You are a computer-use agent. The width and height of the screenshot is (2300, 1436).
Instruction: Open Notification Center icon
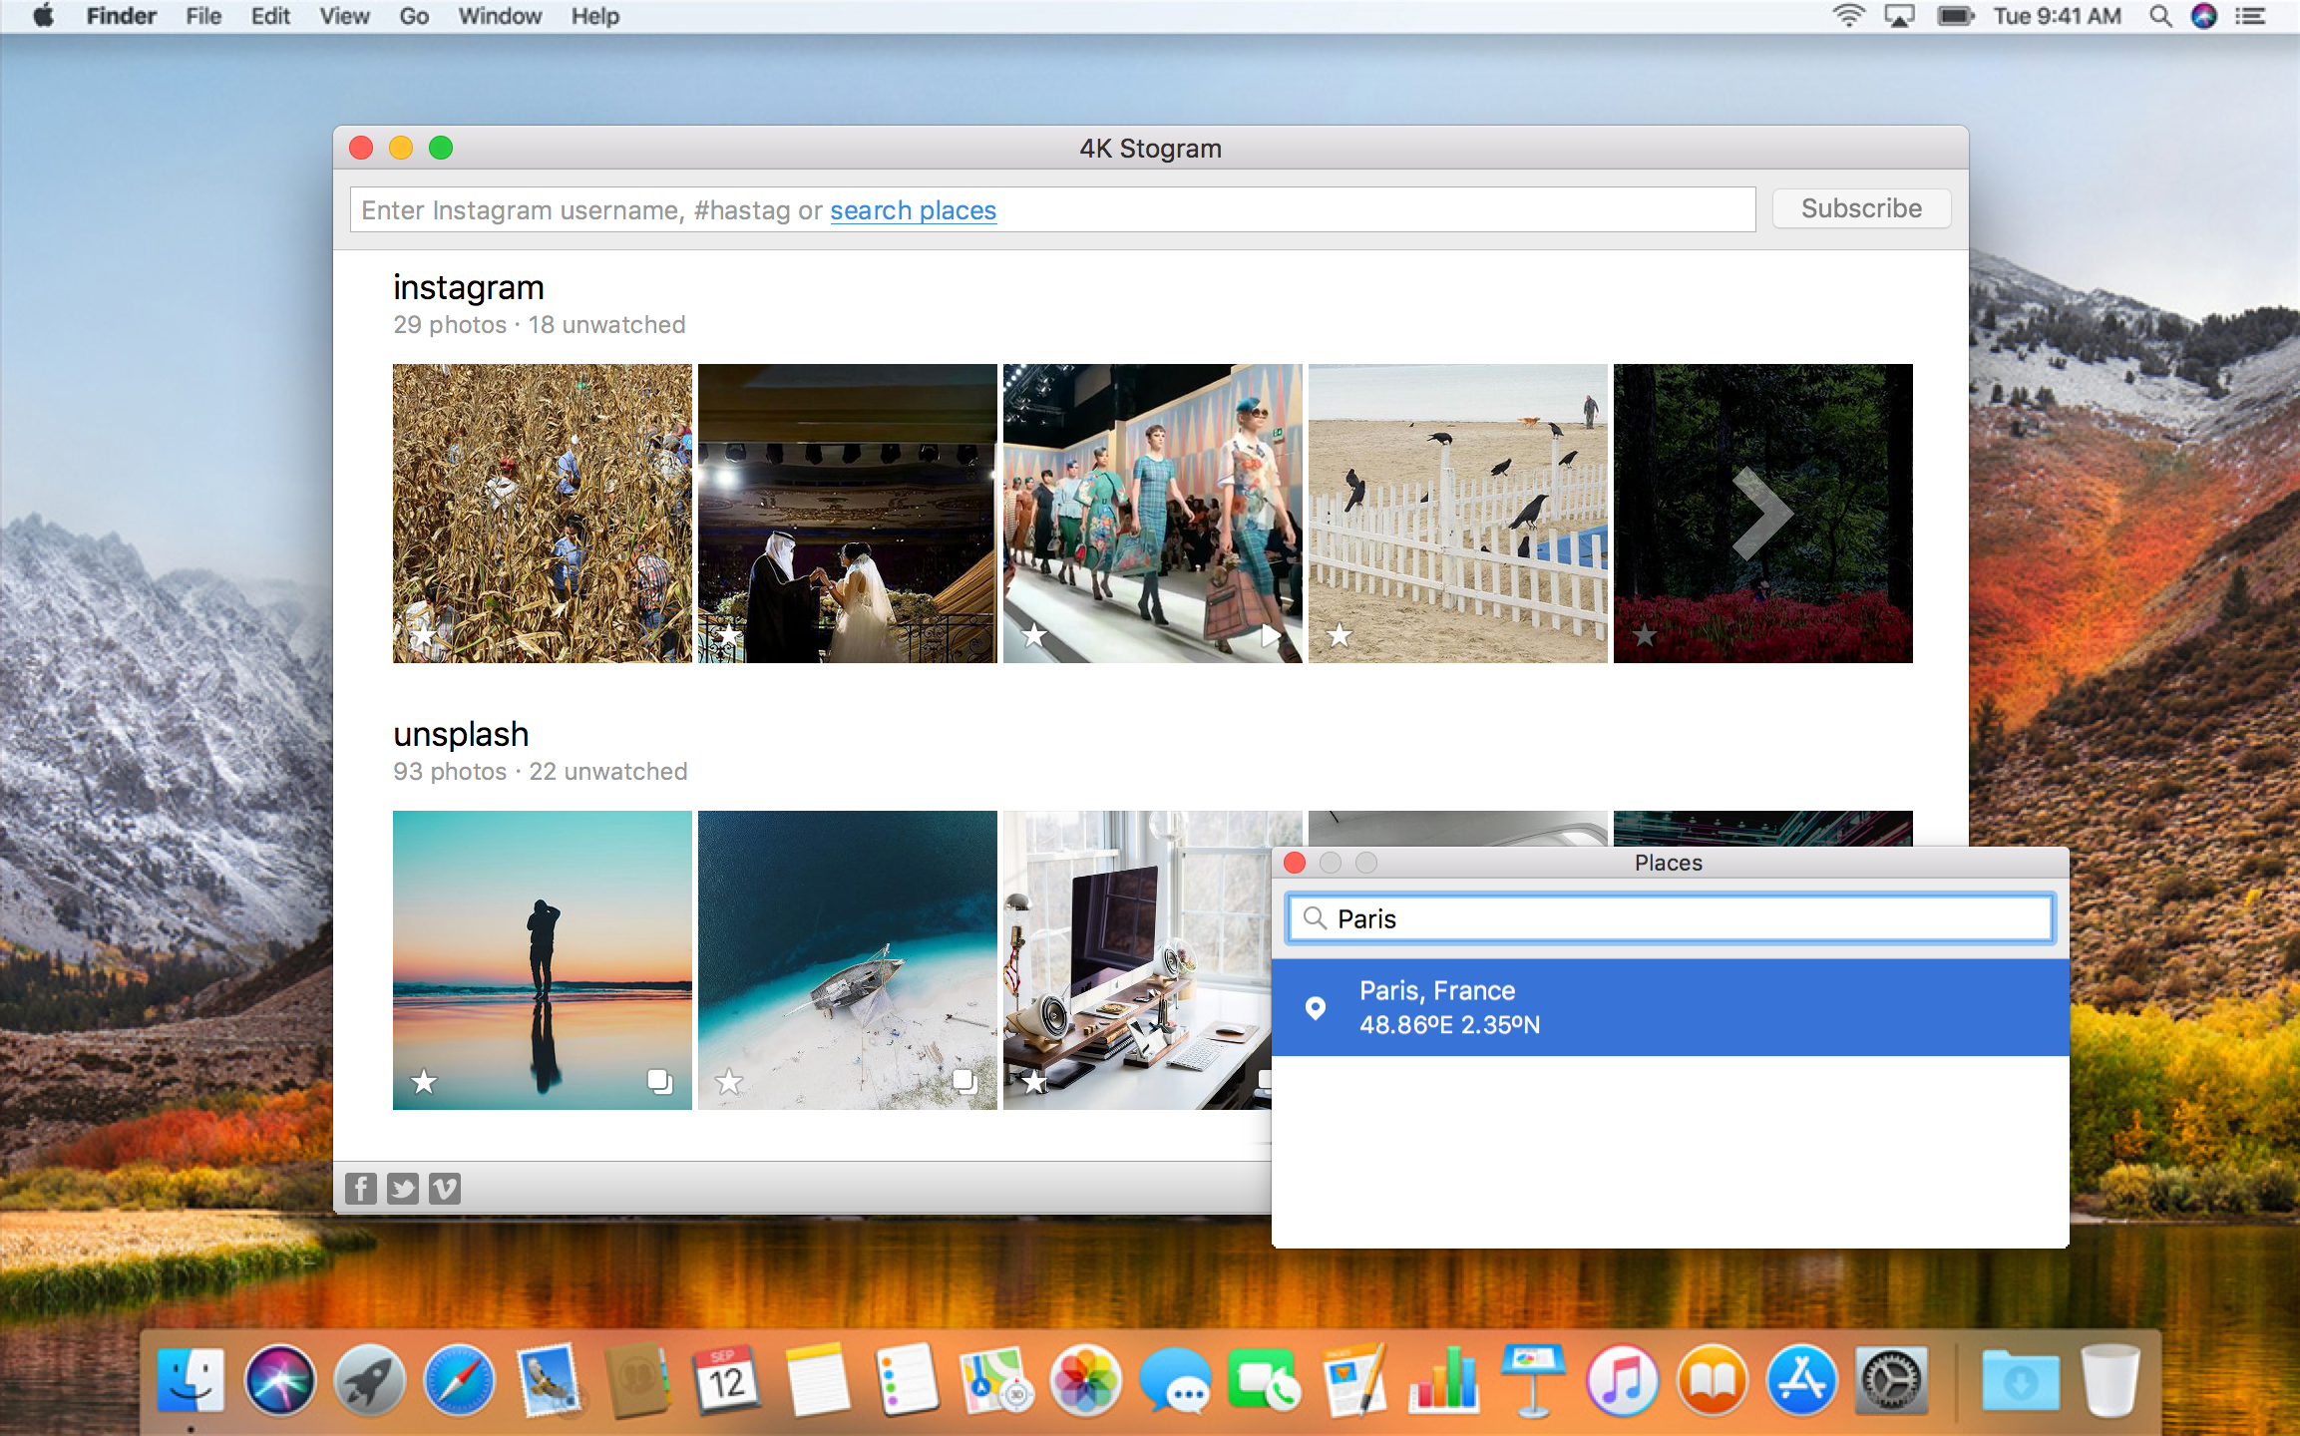tap(2250, 16)
